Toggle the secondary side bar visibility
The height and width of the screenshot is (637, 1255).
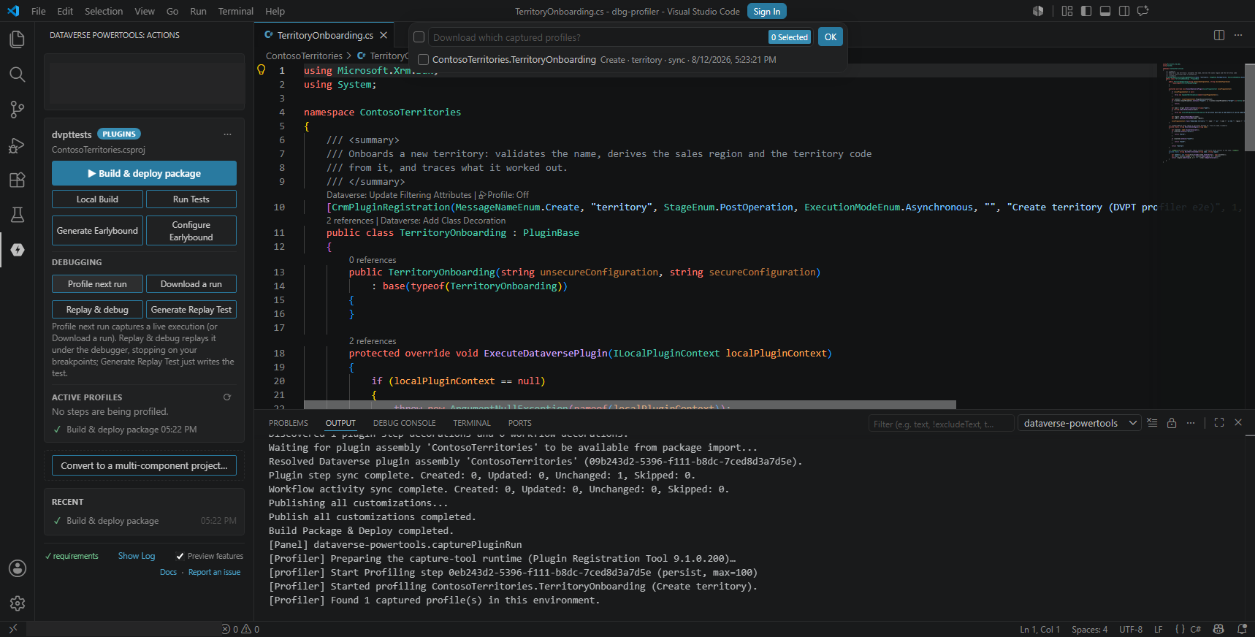coord(1124,11)
